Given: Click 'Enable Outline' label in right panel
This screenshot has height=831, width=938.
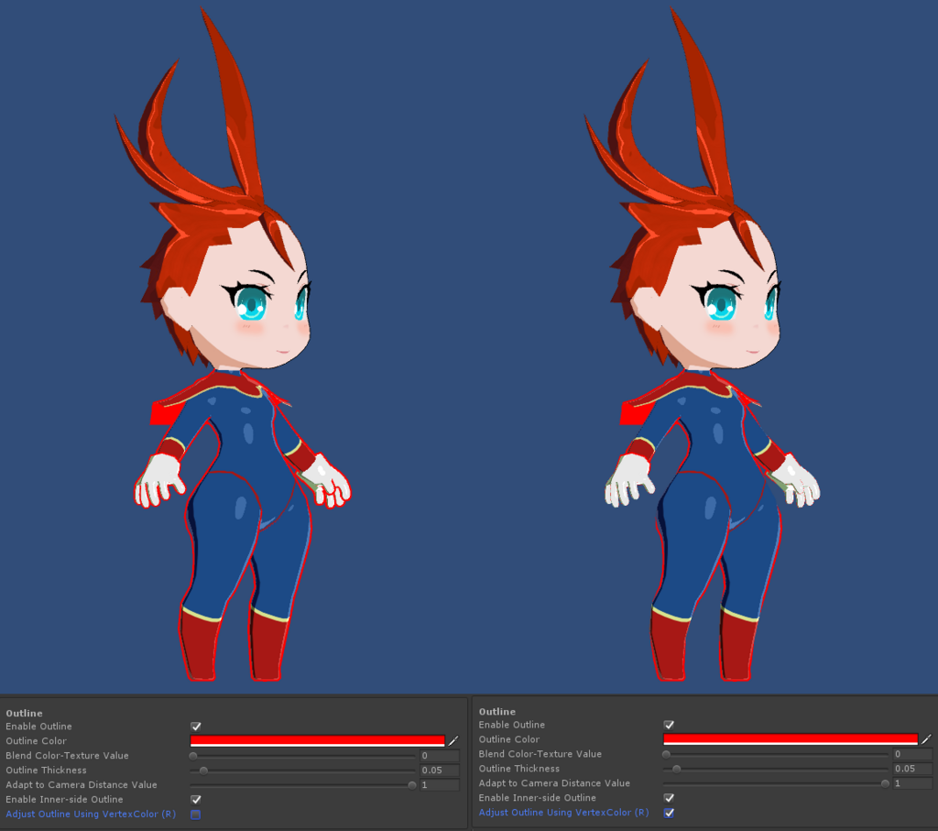Looking at the screenshot, I should click(511, 725).
